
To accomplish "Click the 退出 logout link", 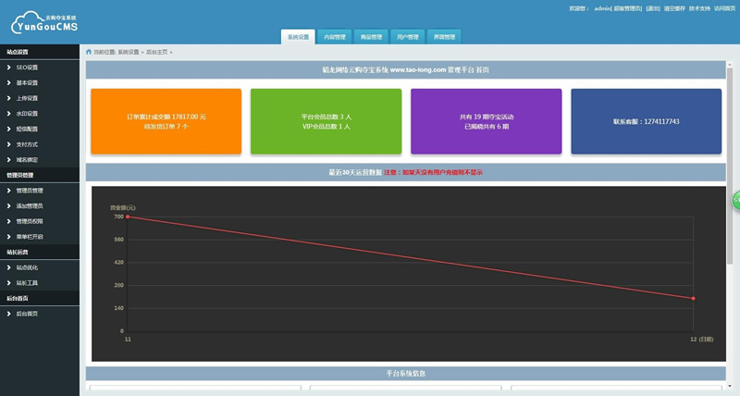I will 653,8.
